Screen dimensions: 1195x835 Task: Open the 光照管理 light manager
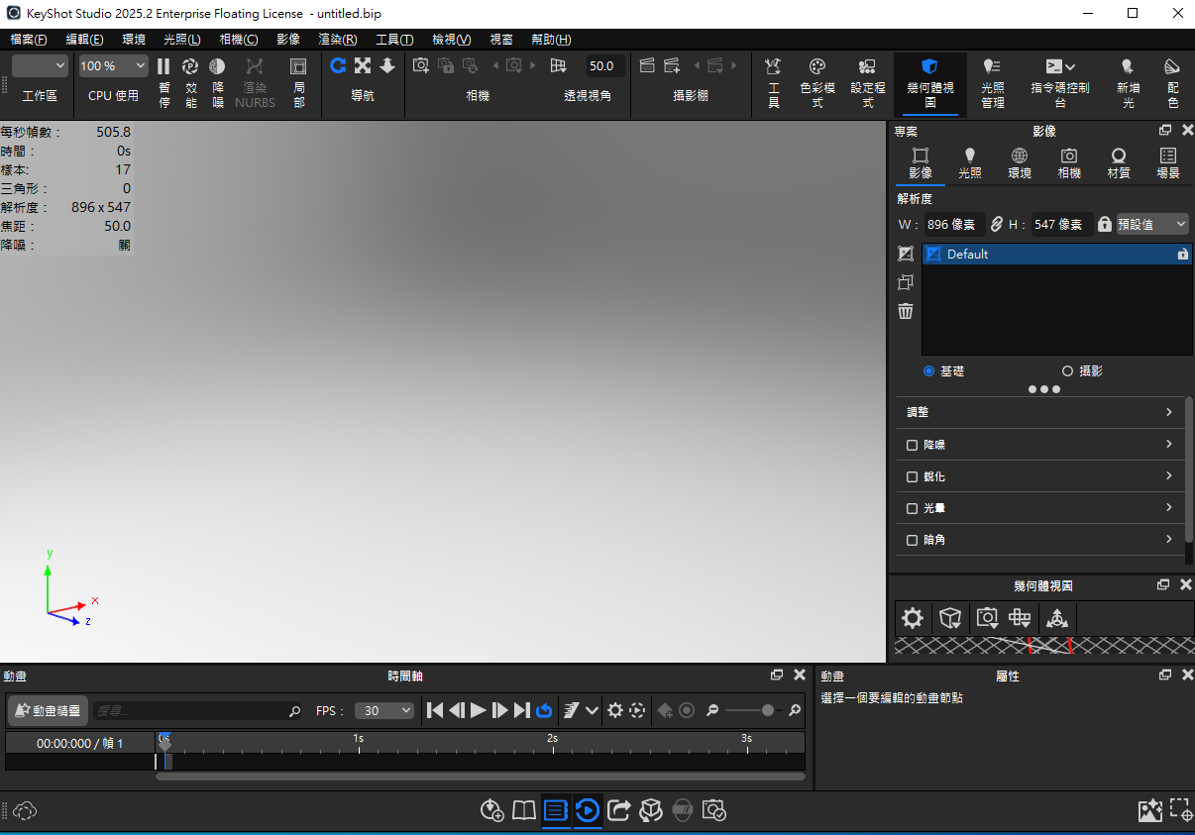coord(992,66)
